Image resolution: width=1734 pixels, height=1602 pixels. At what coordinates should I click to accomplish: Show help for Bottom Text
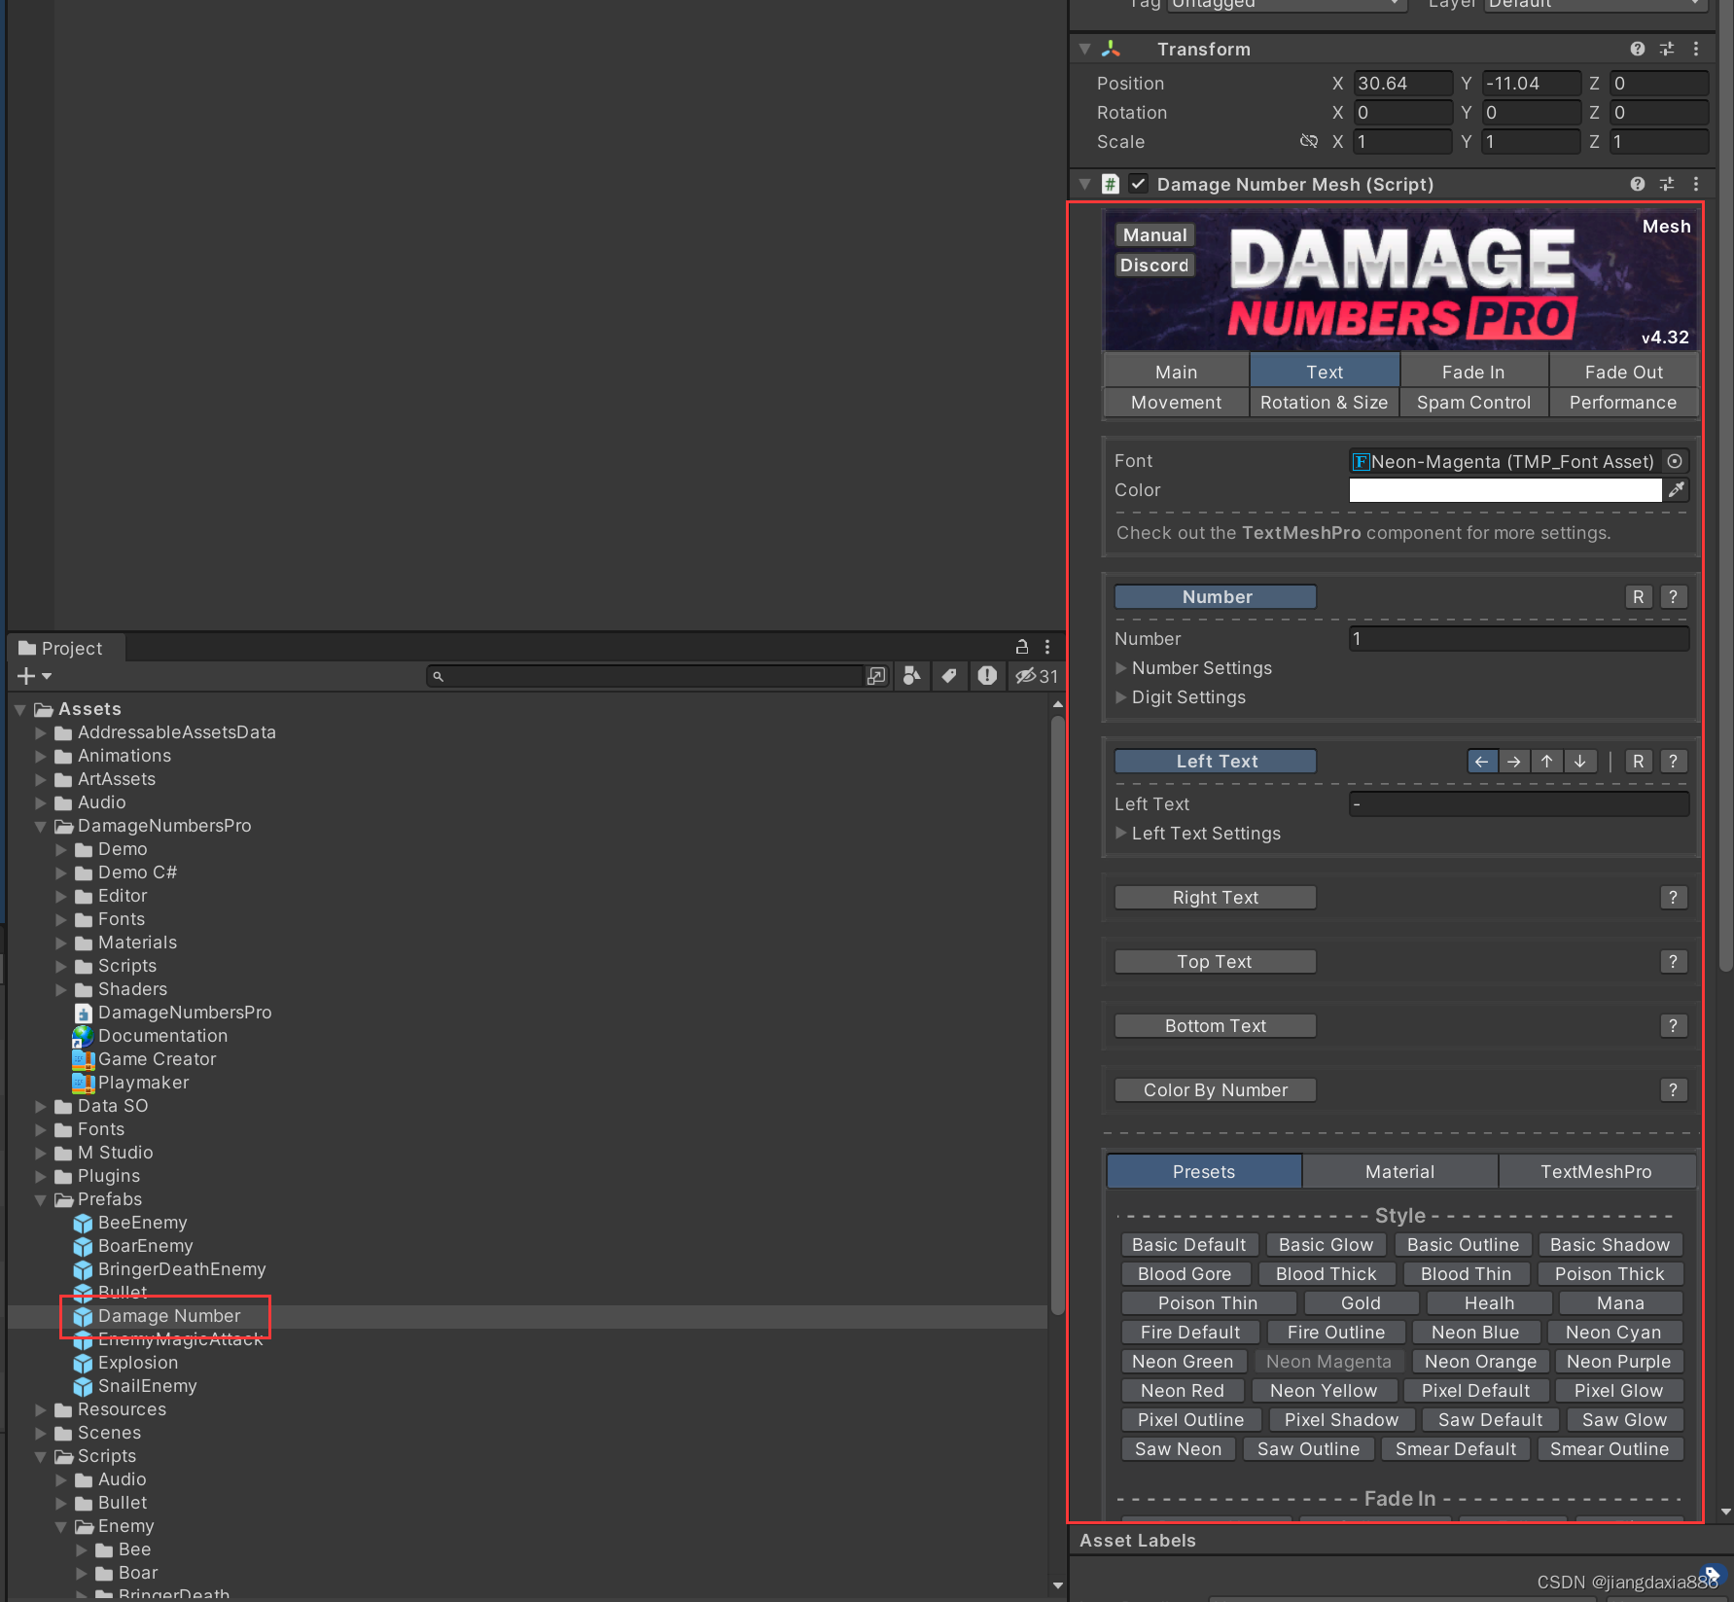click(x=1673, y=1025)
